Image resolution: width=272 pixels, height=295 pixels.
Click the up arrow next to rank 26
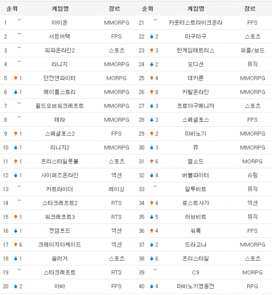pyautogui.click(x=152, y=92)
